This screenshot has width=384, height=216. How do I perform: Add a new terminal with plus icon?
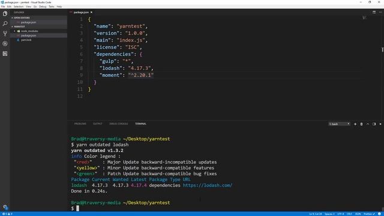[355, 124]
